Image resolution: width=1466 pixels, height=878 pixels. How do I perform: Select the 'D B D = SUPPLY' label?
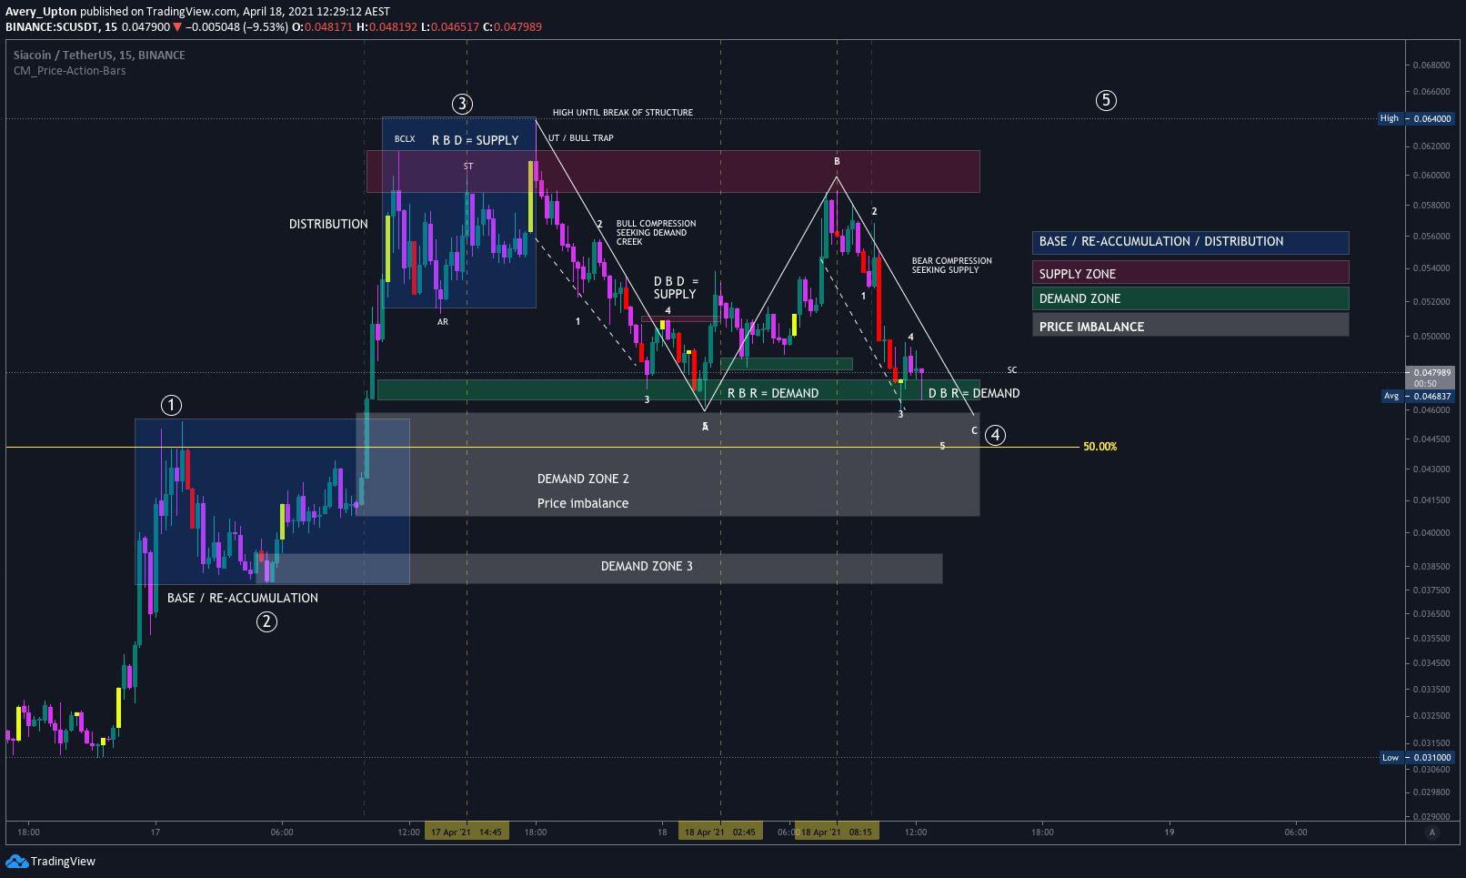pyautogui.click(x=676, y=288)
